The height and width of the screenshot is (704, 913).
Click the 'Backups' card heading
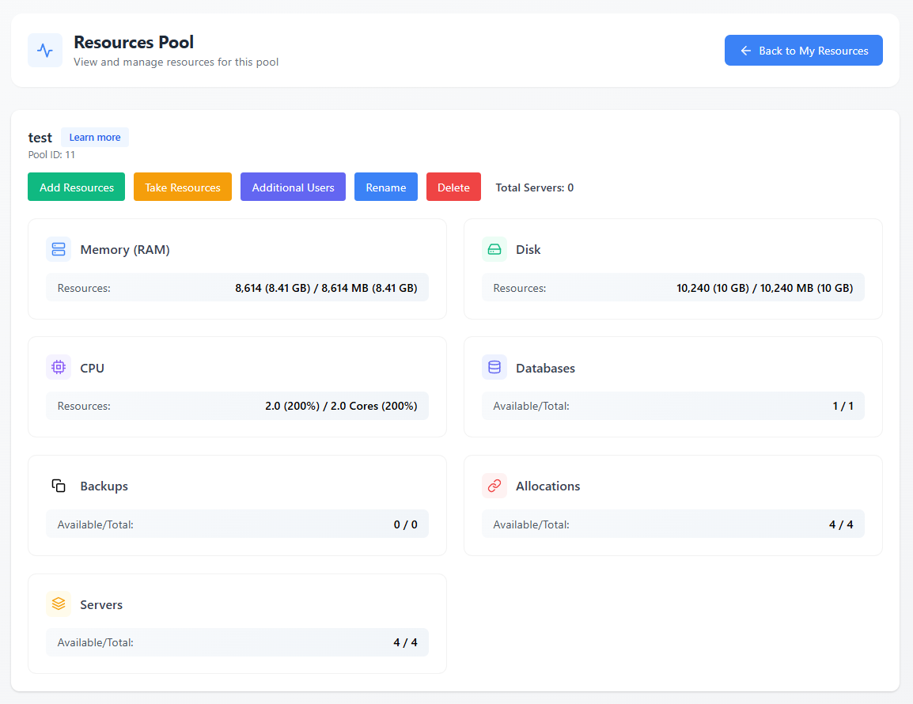coord(104,486)
